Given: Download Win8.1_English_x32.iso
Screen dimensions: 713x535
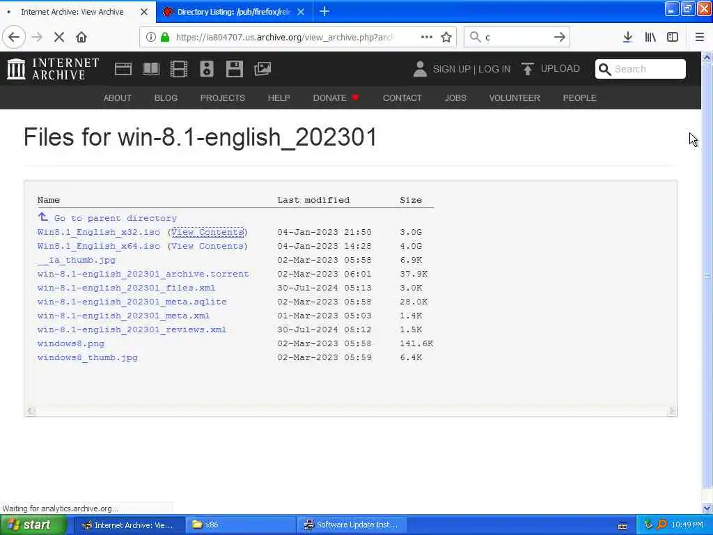Looking at the screenshot, I should click(x=99, y=232).
